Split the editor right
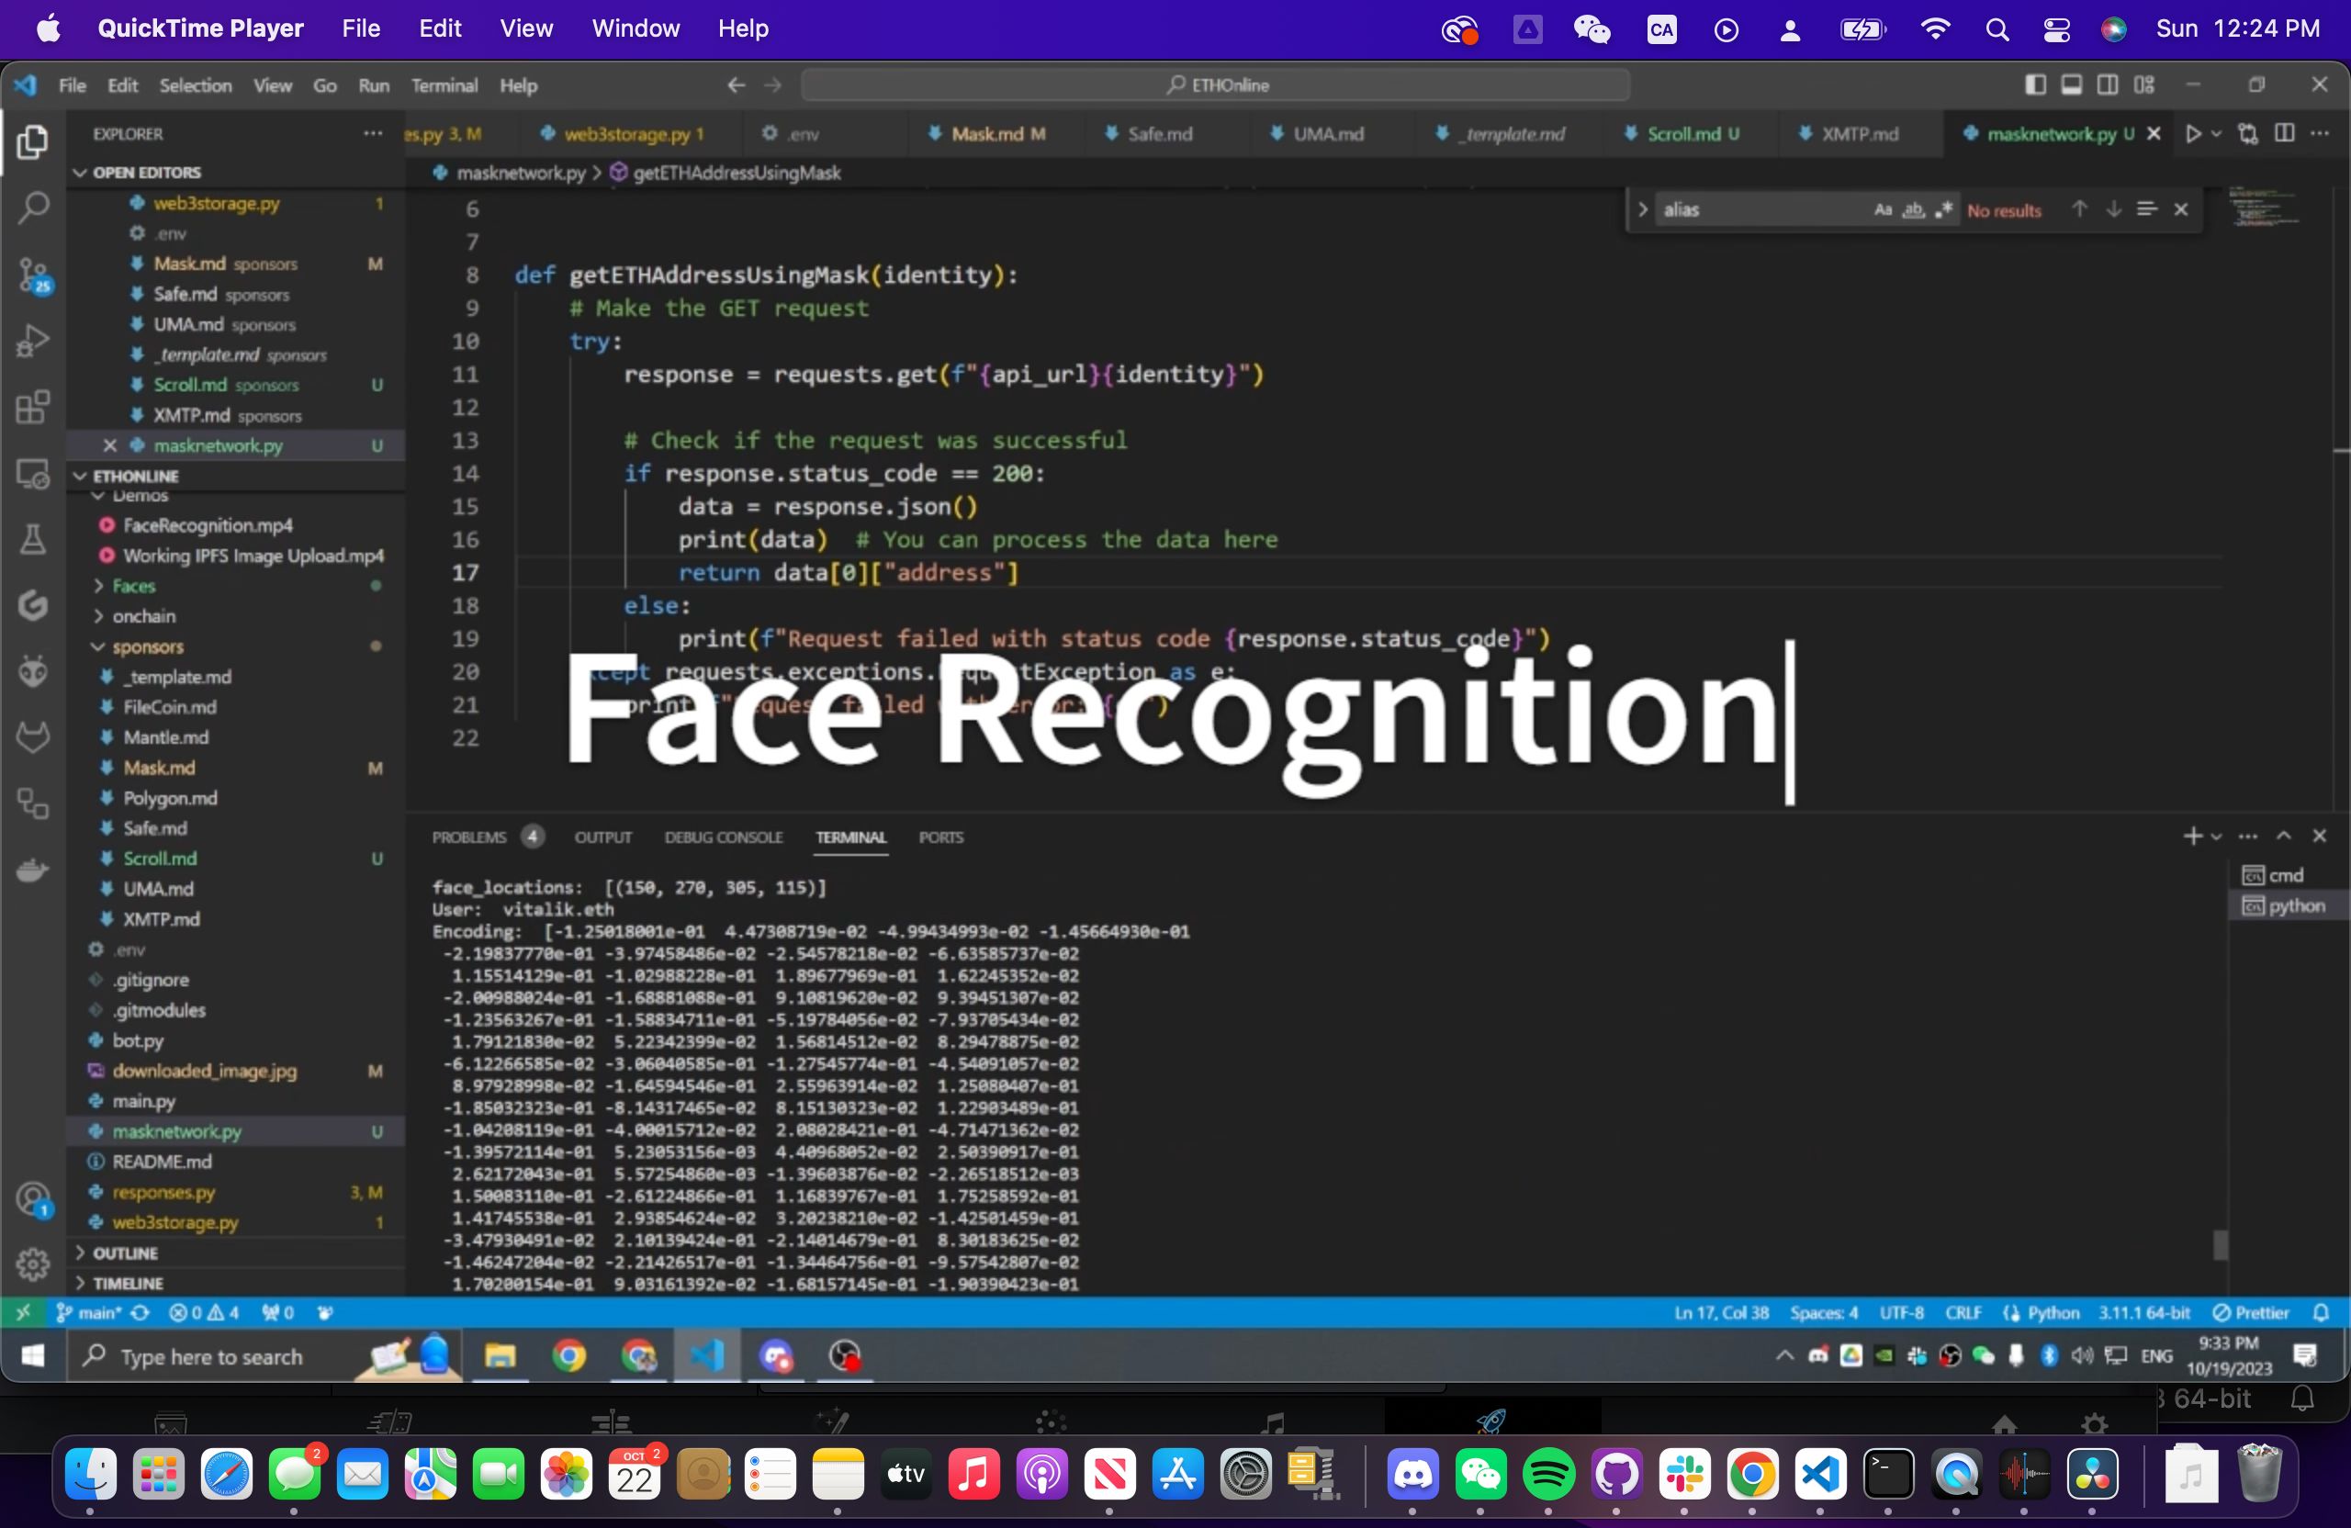This screenshot has width=2351, height=1528. [2285, 133]
